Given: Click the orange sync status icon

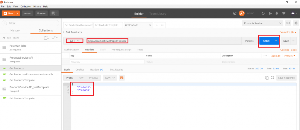Looking at the screenshot, I should pyautogui.click(x=241, y=13).
